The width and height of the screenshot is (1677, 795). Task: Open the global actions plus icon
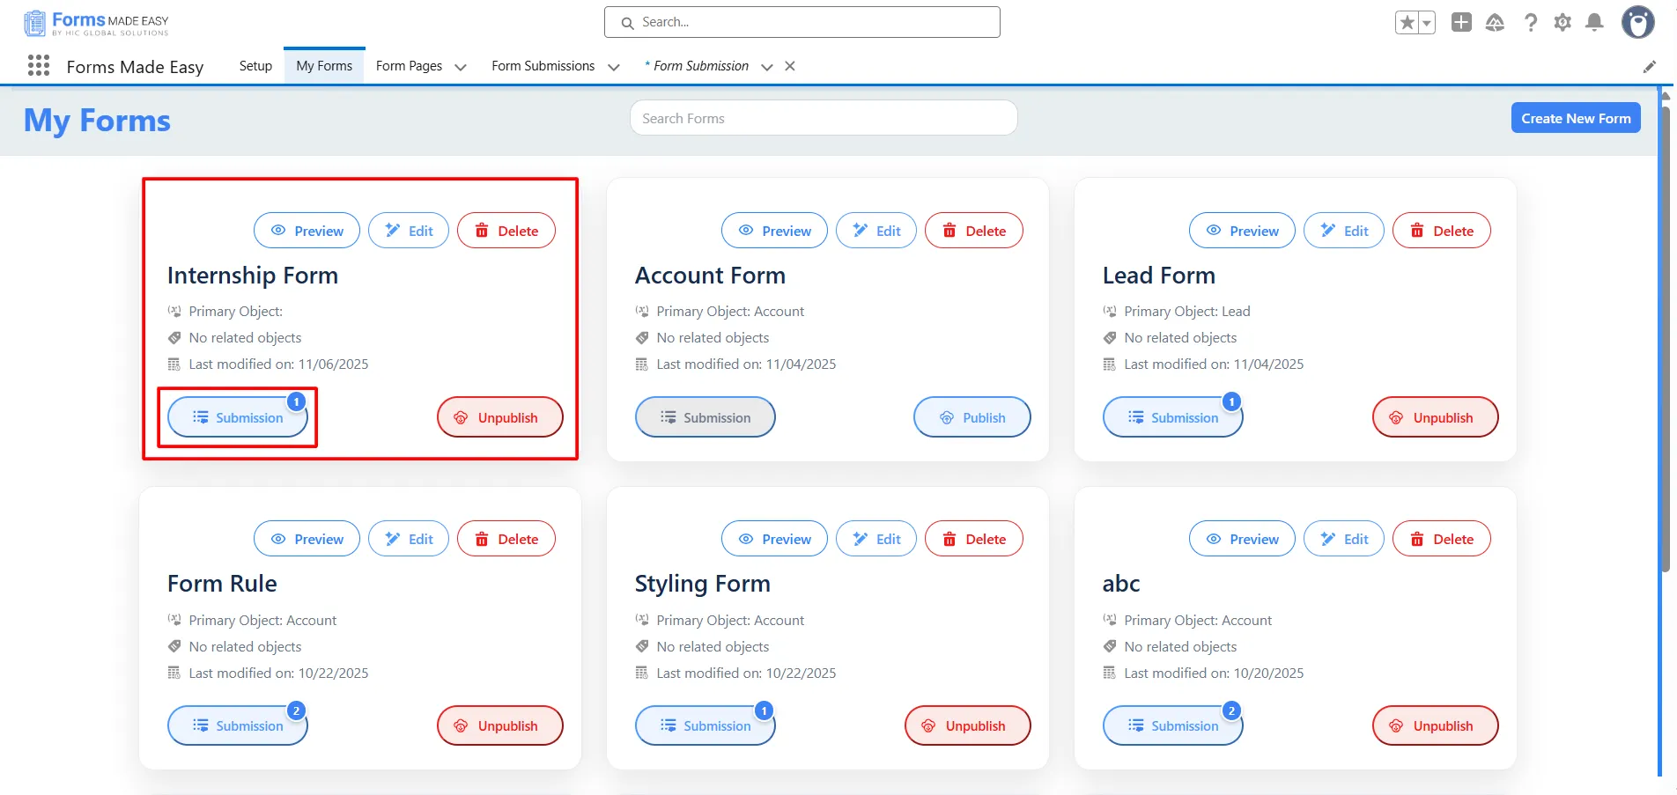pos(1461,23)
